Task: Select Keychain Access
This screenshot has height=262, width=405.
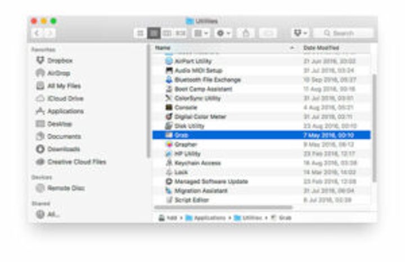Action: pos(261,163)
